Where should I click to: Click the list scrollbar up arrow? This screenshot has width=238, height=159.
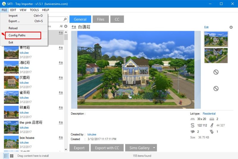coord(66,32)
